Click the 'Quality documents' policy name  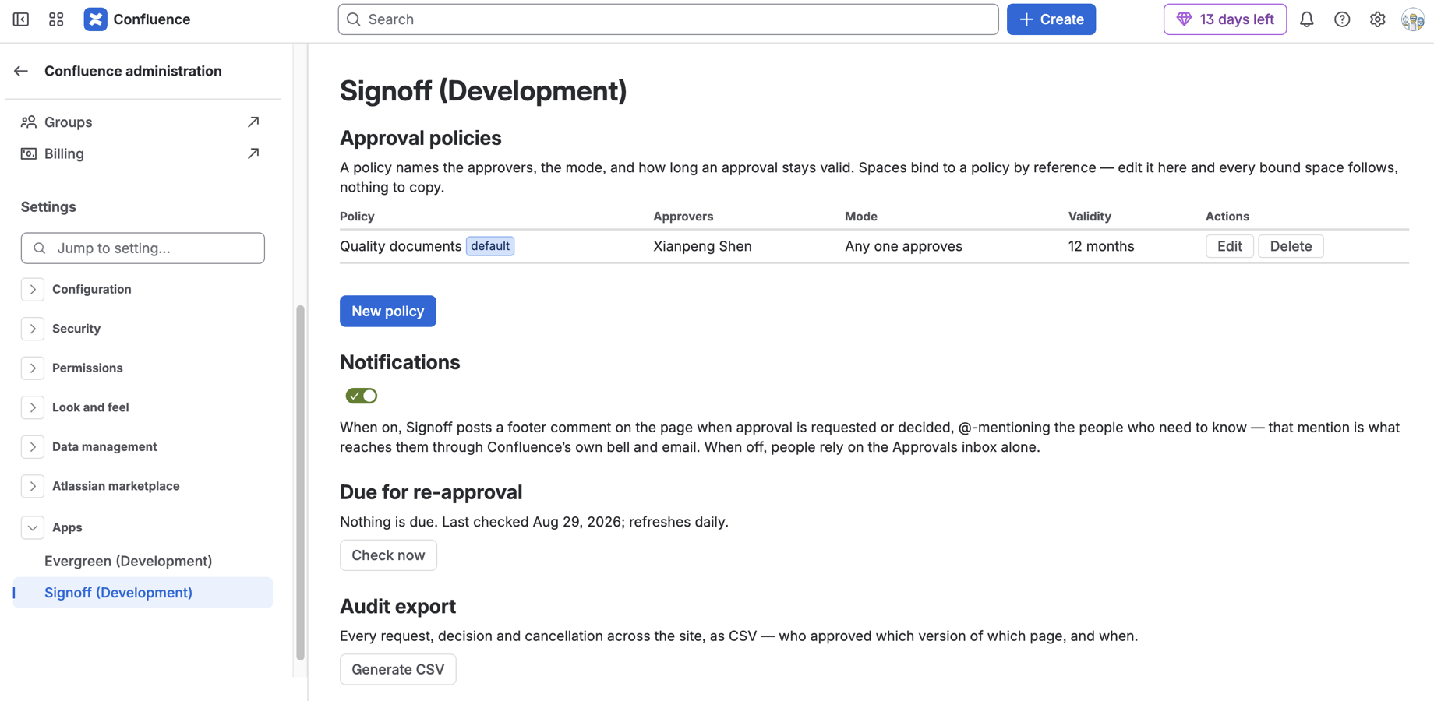tap(401, 246)
